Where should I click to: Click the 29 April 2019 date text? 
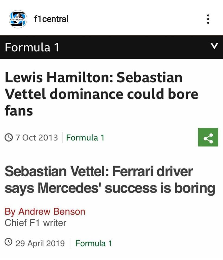(x=40, y=243)
